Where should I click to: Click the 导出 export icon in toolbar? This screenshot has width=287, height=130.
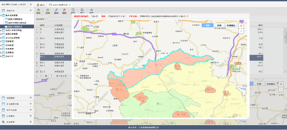[82, 10]
